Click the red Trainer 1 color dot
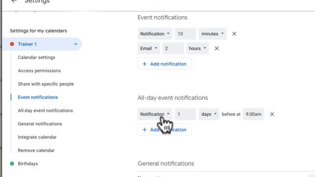The image size is (315, 177). click(12, 44)
